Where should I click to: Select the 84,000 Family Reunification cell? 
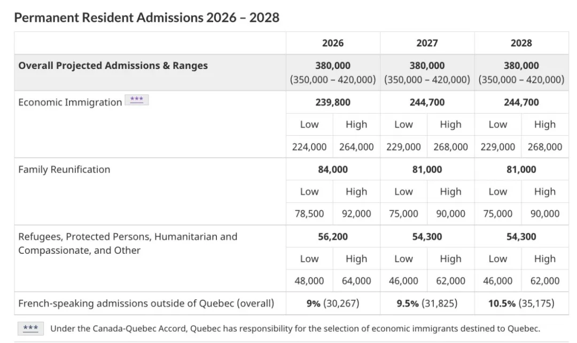pyautogui.click(x=332, y=169)
